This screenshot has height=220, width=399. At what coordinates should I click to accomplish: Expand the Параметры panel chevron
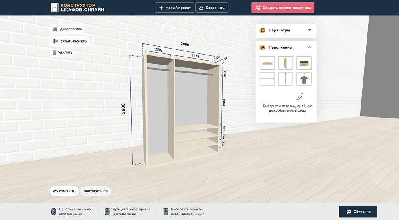click(x=310, y=30)
